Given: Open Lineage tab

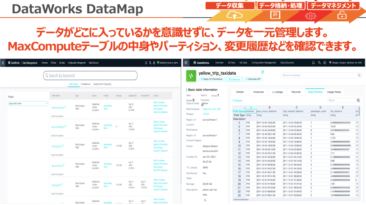Looking at the screenshot, I should pos(277,92).
